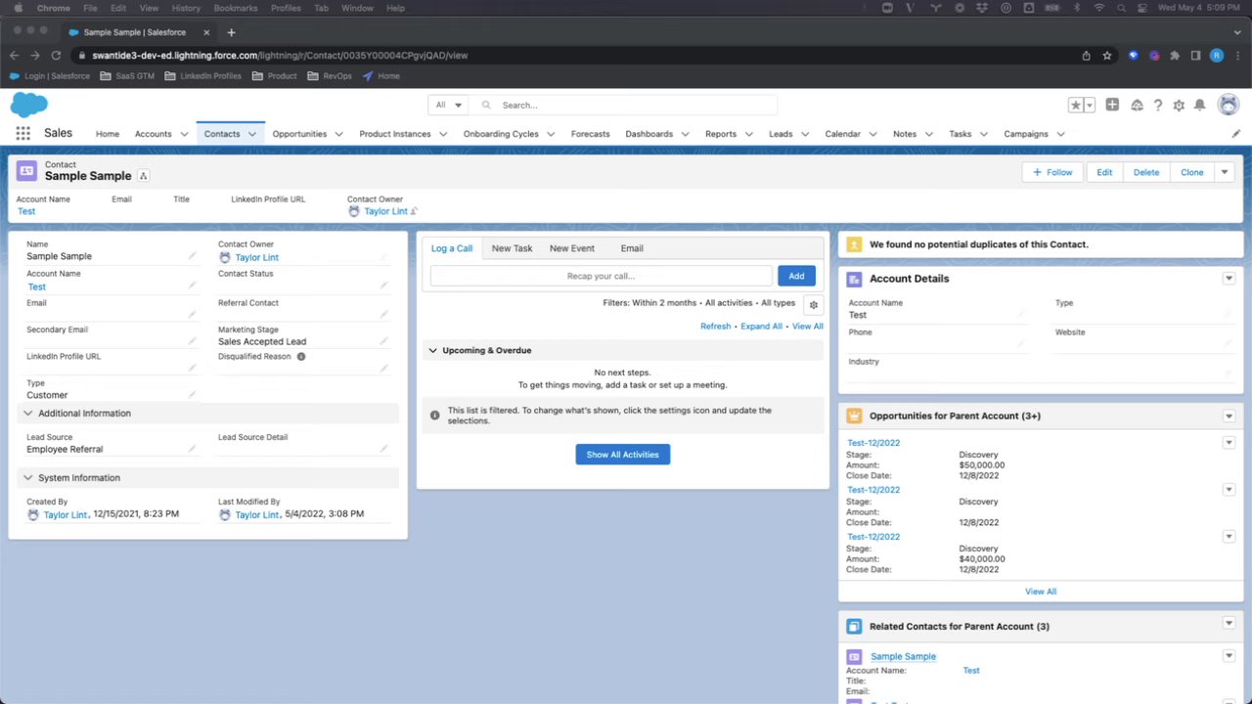Switch to the New Task activity tab

(x=512, y=248)
